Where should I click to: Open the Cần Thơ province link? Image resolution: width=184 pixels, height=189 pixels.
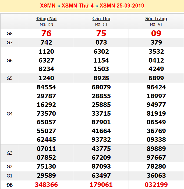(x=101, y=19)
